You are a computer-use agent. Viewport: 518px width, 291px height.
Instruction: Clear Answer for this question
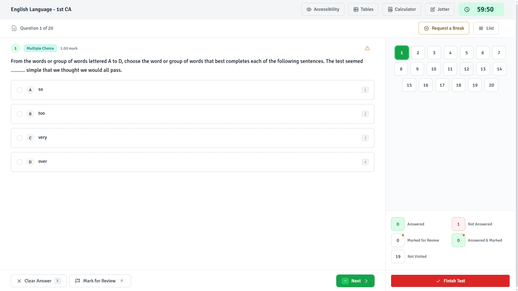39,281
